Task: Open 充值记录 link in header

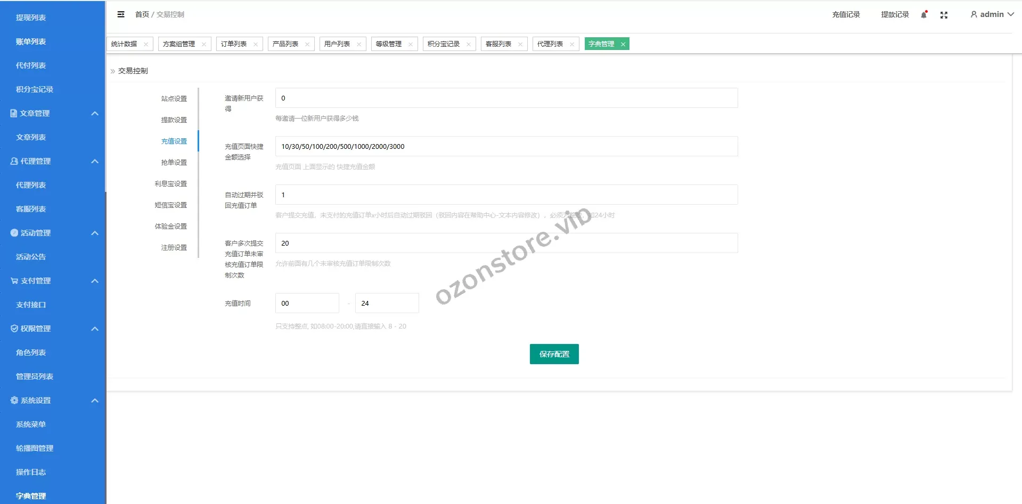Action: [x=846, y=14]
